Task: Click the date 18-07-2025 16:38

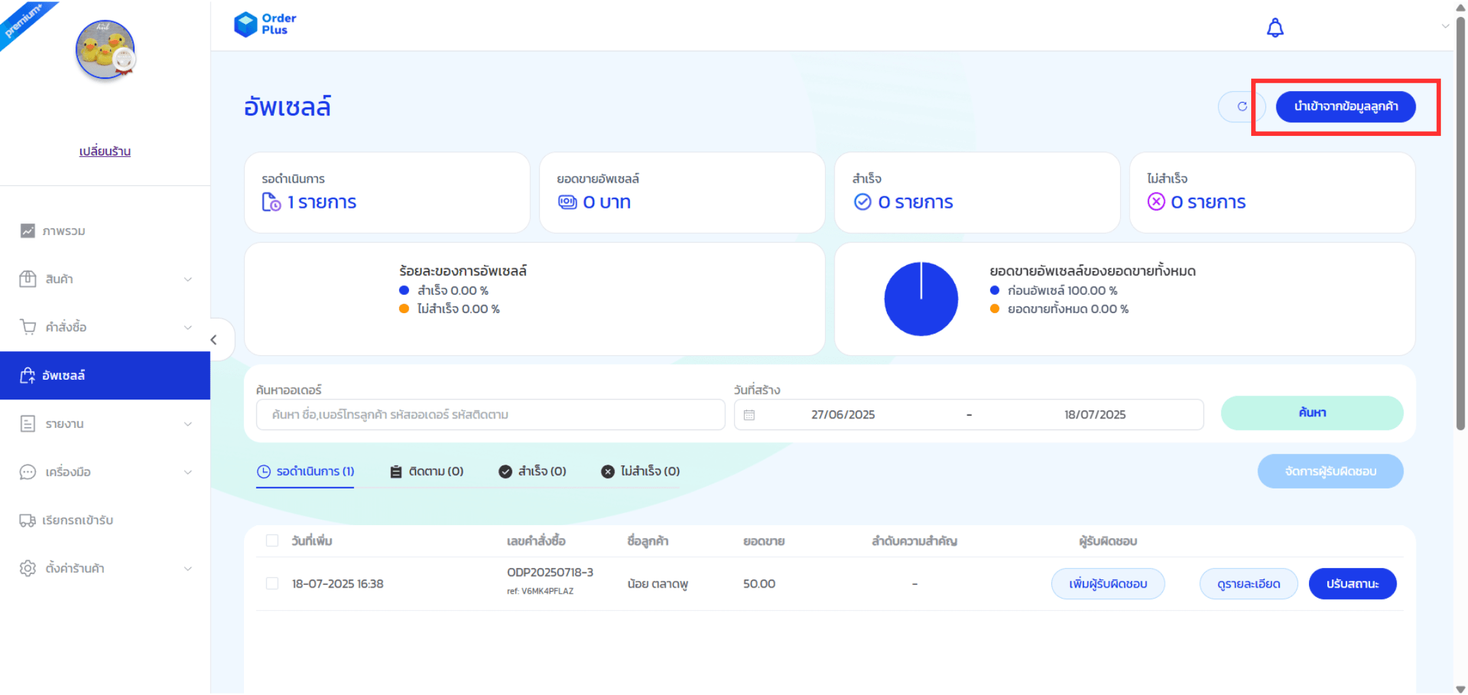Action: (x=338, y=584)
